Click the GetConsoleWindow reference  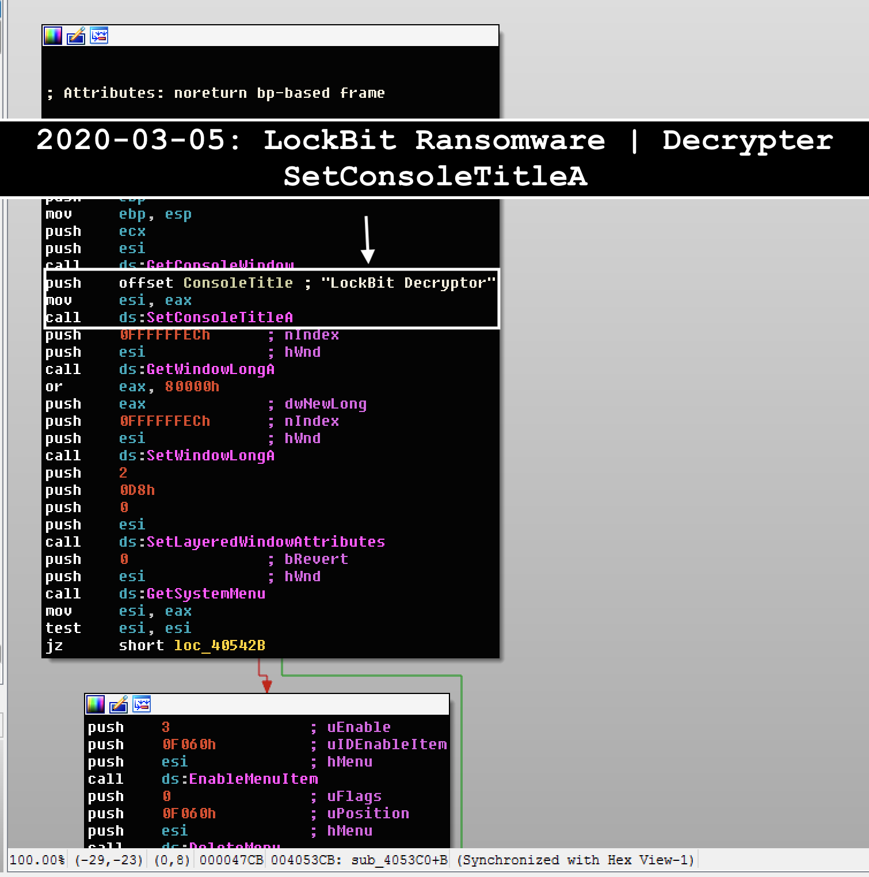coord(220,265)
